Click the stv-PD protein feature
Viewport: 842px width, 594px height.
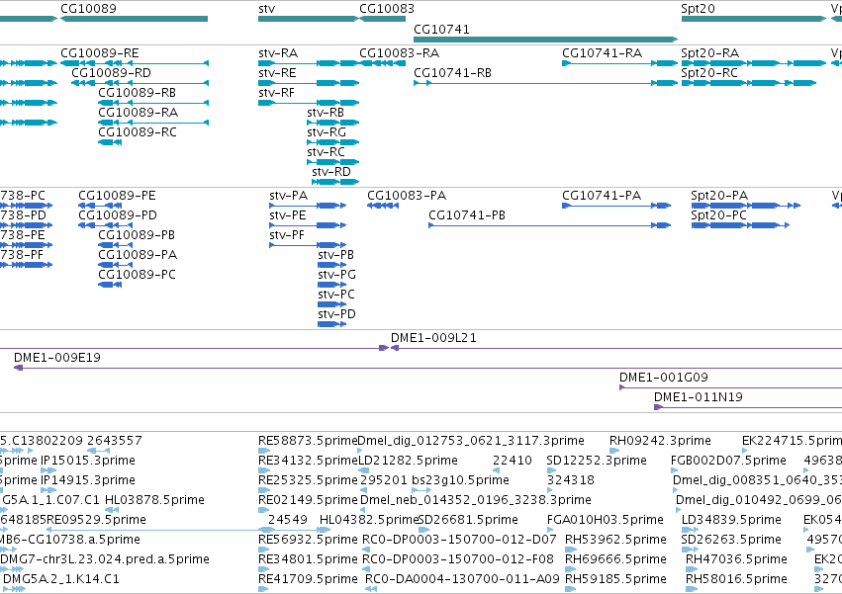(331, 324)
